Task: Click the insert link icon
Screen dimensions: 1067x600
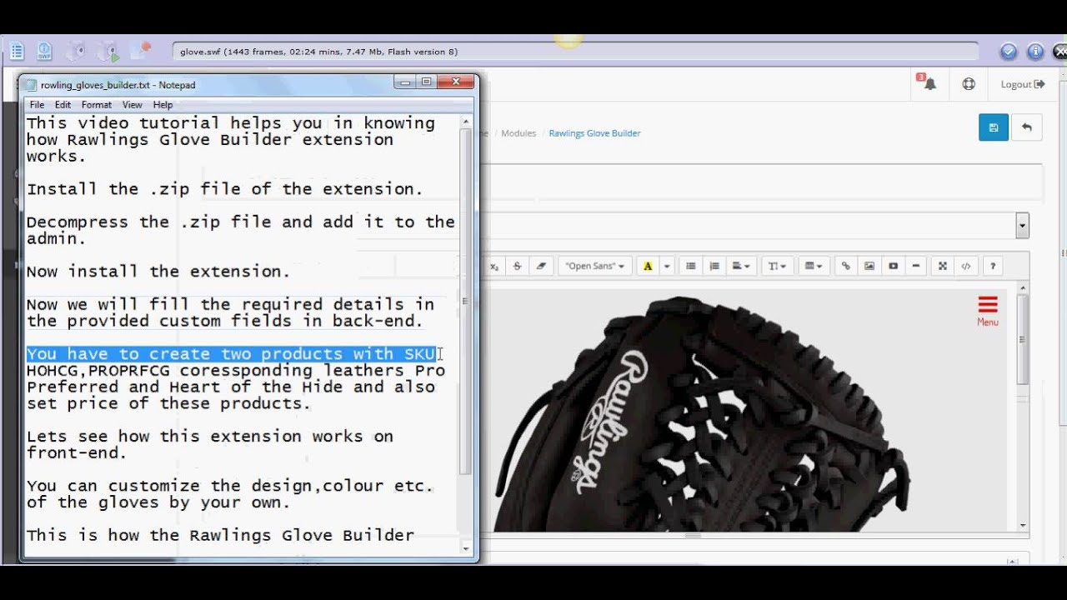Action: click(845, 266)
